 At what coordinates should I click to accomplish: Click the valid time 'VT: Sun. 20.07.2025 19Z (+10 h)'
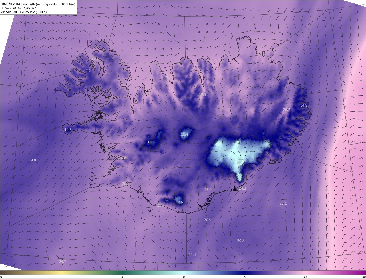click(23, 12)
